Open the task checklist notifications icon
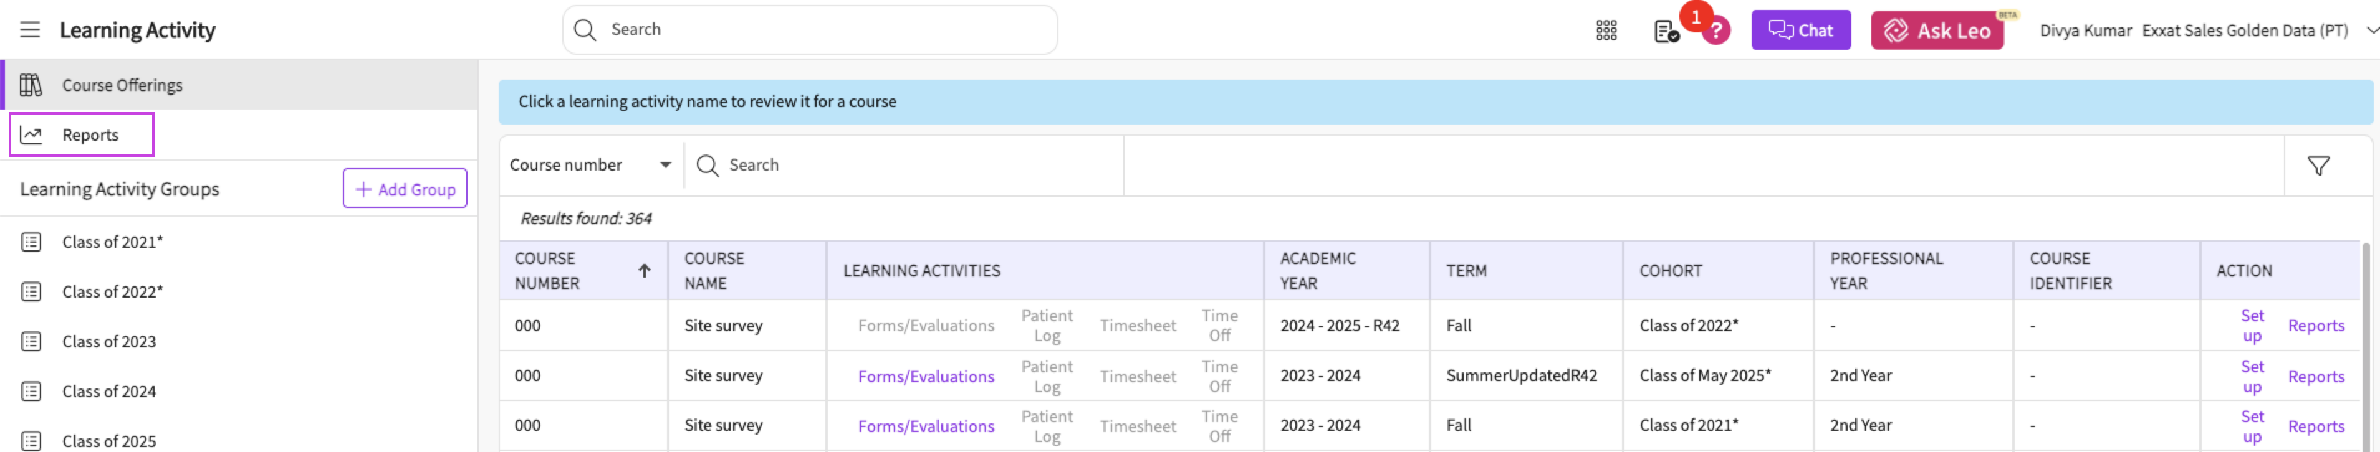The image size is (2380, 452). coord(1665,31)
